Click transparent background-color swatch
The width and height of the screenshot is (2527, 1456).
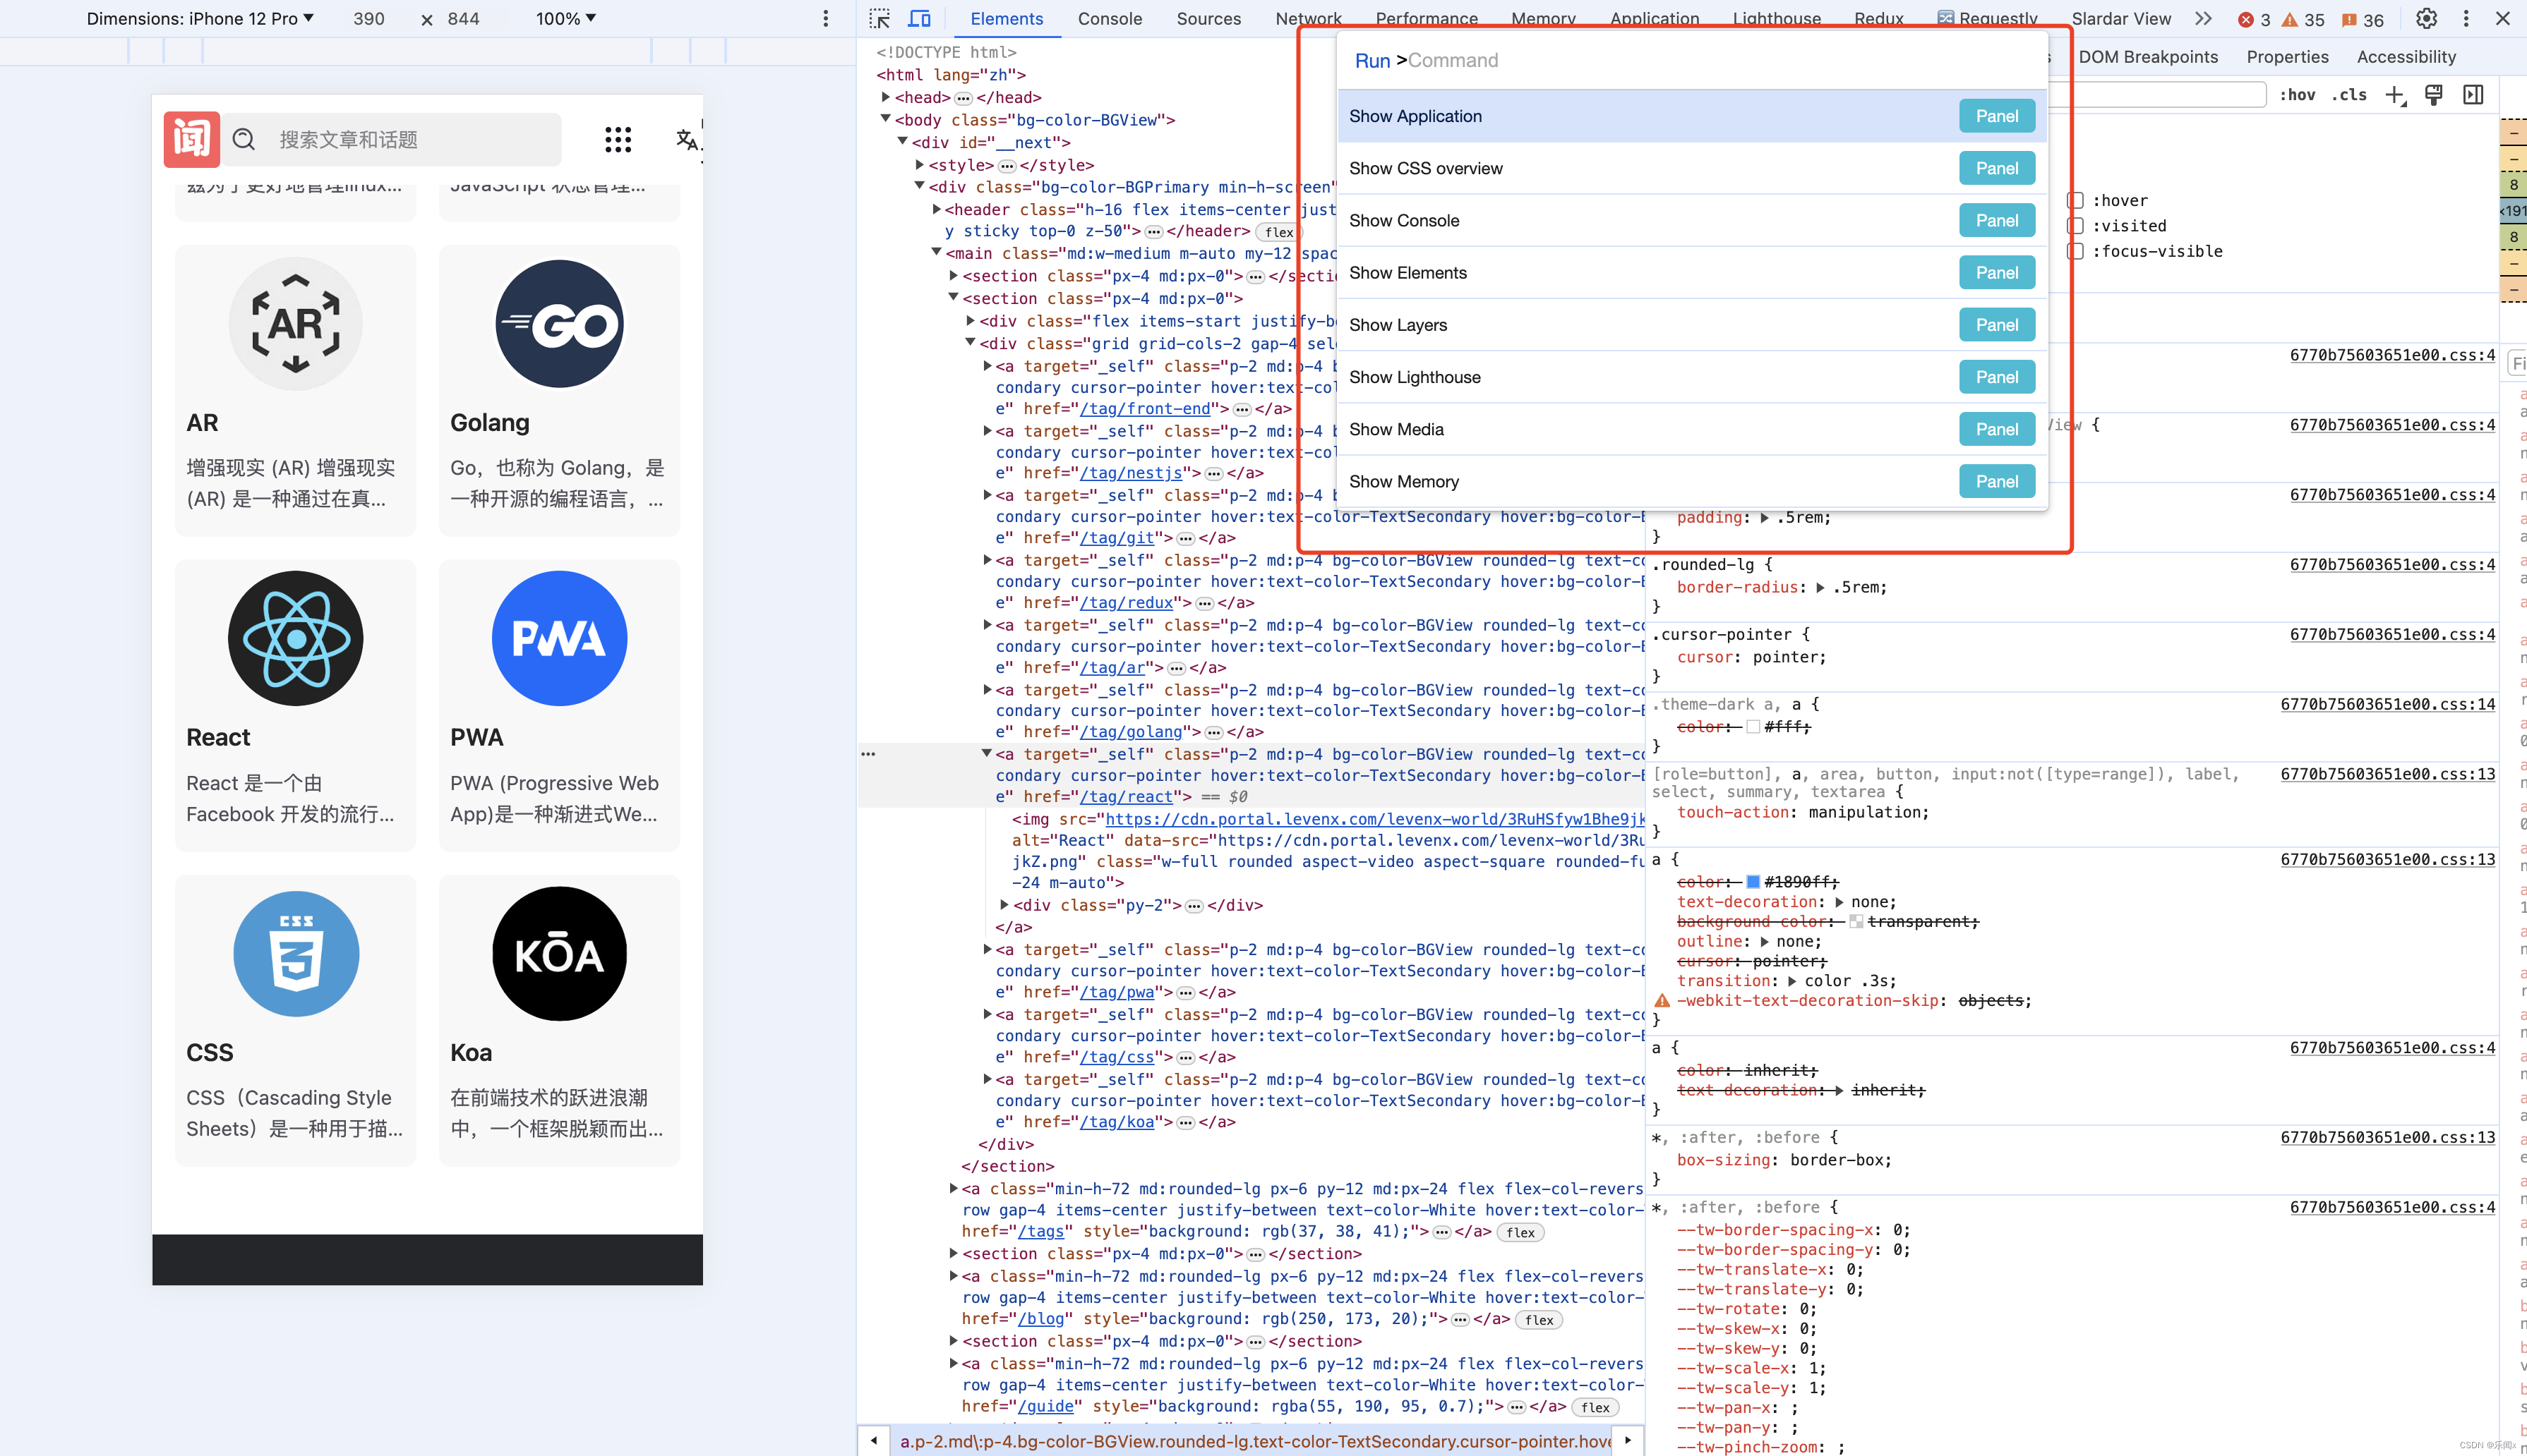click(x=1856, y=922)
